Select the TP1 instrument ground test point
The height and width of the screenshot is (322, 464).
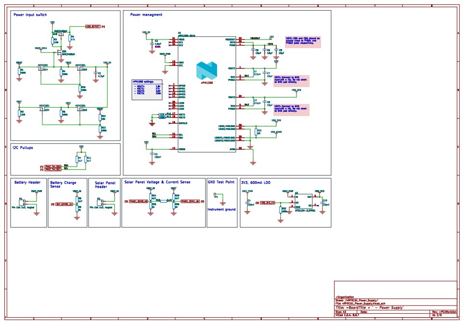pyautogui.click(x=215, y=195)
